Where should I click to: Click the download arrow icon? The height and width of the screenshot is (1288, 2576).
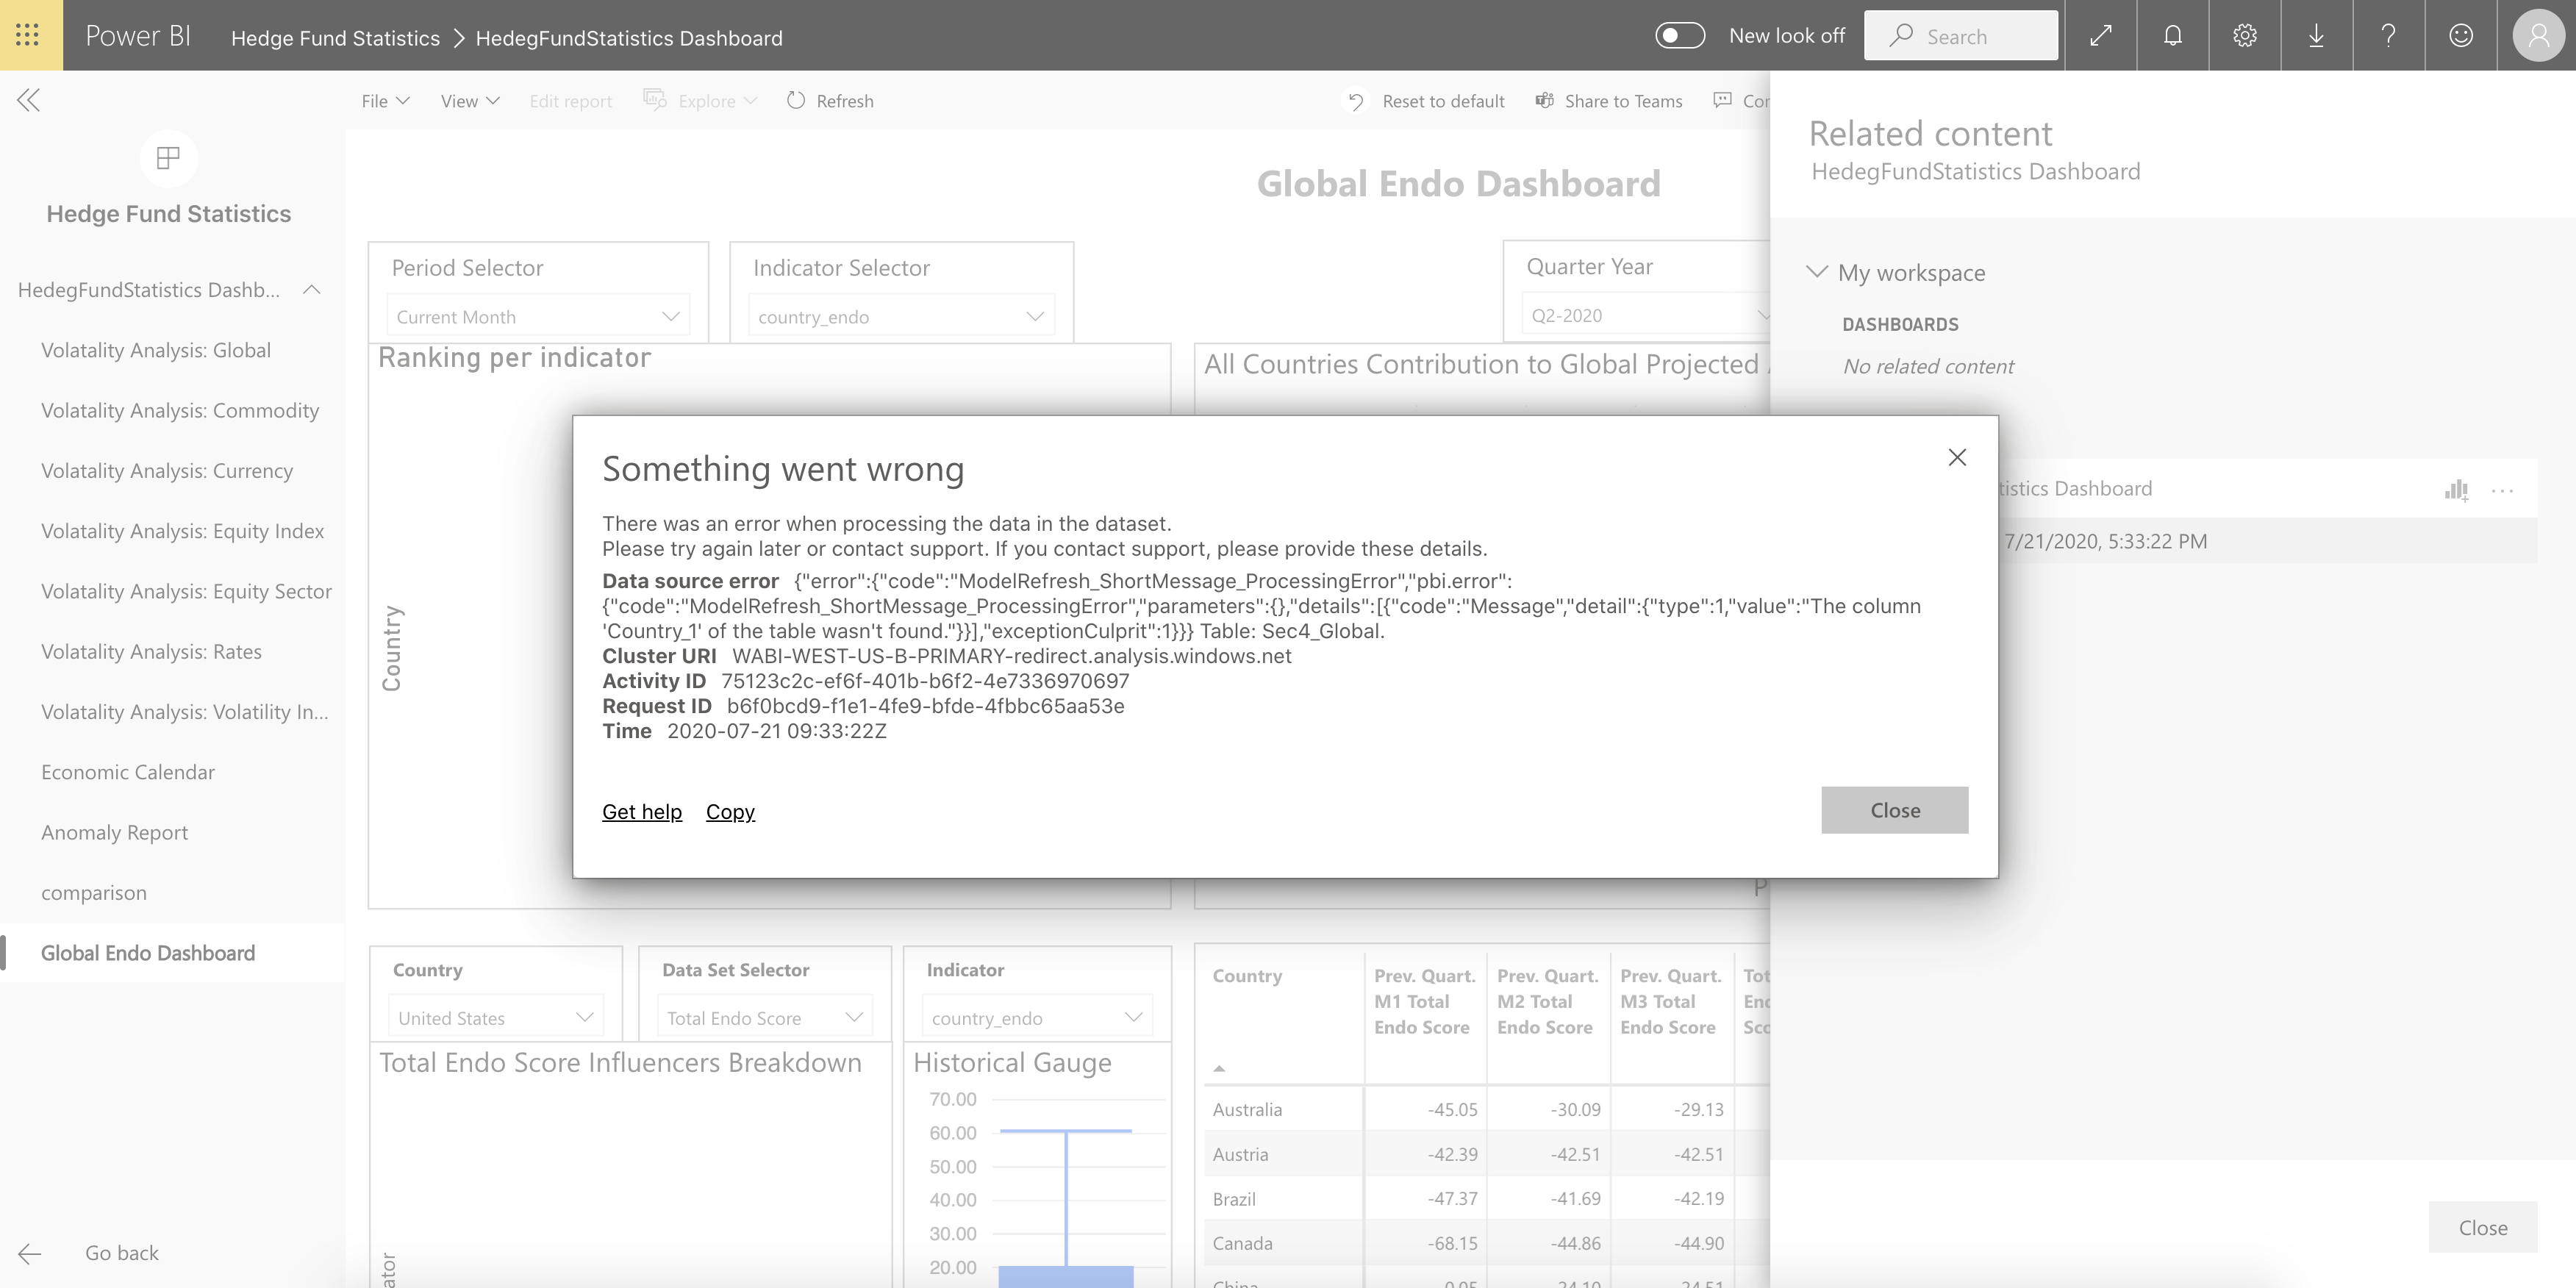point(2316,36)
